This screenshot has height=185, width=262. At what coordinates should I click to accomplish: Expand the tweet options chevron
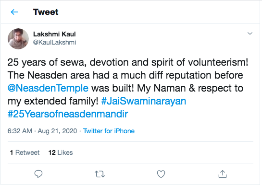250,34
